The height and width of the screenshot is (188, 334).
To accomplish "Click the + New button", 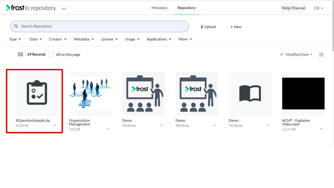I will [236, 27].
